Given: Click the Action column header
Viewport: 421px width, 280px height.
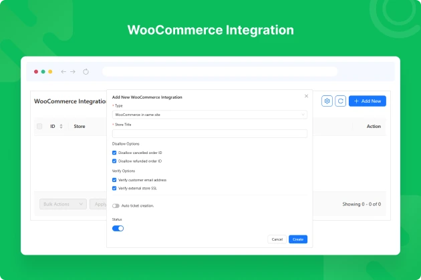Looking at the screenshot, I should pyautogui.click(x=374, y=126).
